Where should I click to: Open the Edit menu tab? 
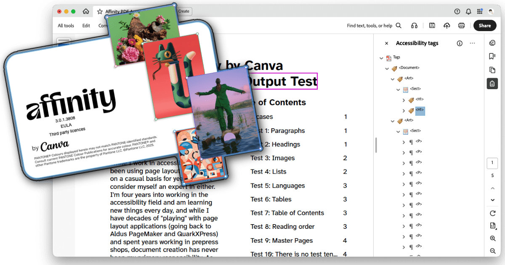[x=86, y=26]
